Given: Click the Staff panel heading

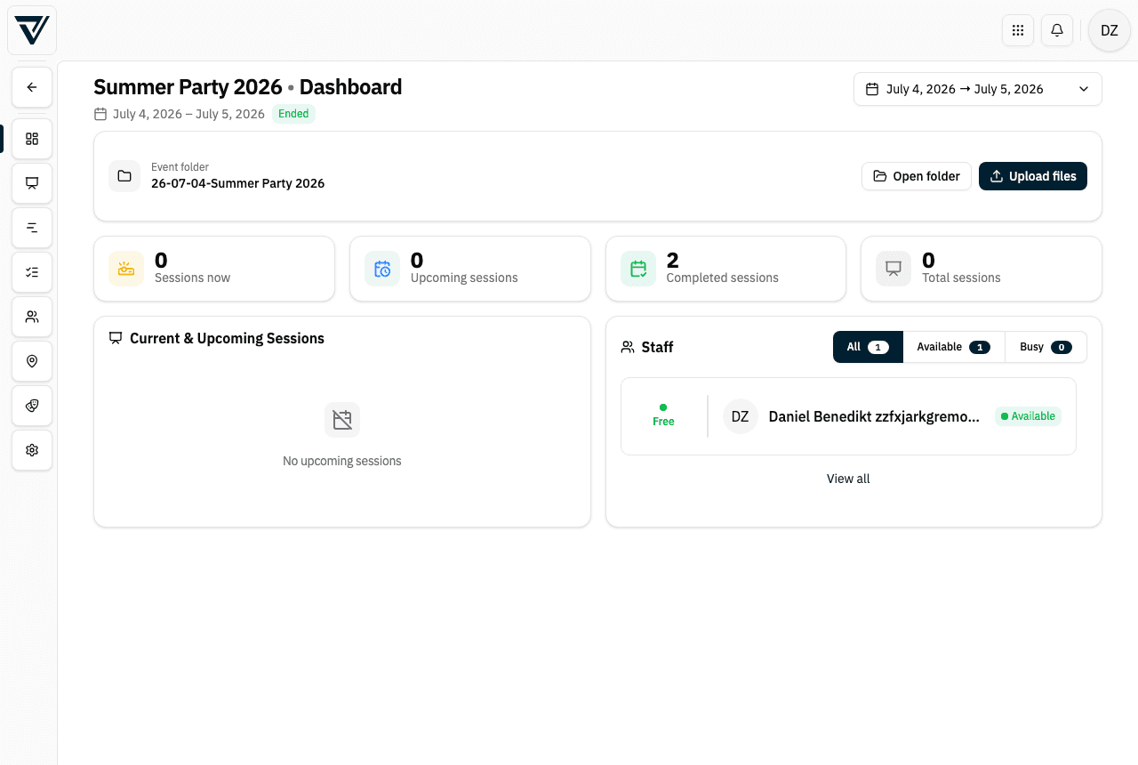Looking at the screenshot, I should (657, 347).
